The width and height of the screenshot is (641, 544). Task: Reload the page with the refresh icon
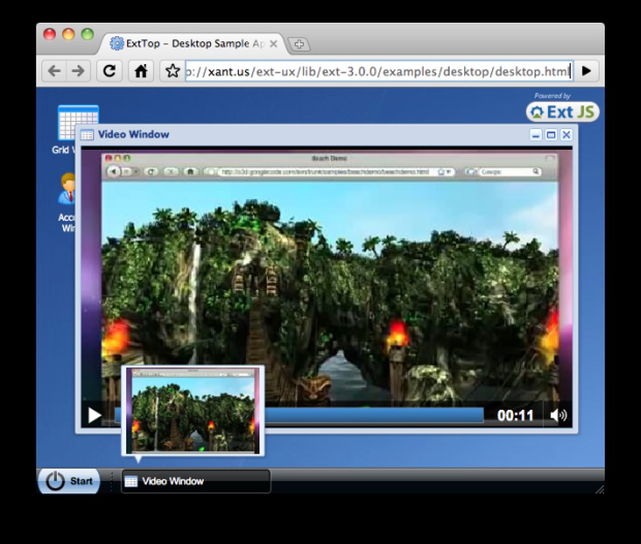[x=109, y=71]
